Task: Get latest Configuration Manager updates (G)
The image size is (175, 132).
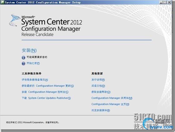Action: [x=48, y=86]
